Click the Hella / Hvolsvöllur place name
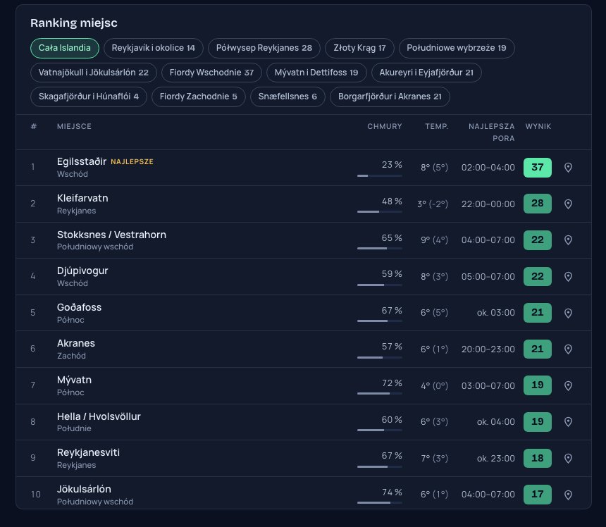The height and width of the screenshot is (527, 606). point(99,416)
